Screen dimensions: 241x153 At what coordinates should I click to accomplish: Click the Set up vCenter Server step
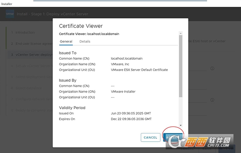tap(32, 66)
